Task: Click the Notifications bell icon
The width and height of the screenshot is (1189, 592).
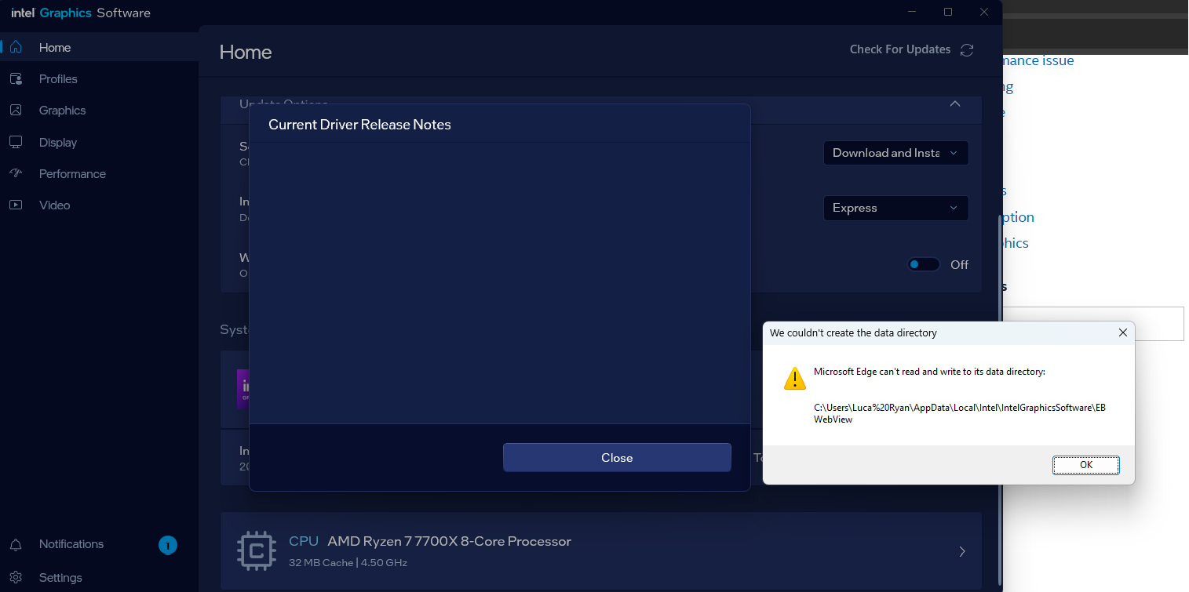Action: coord(16,544)
